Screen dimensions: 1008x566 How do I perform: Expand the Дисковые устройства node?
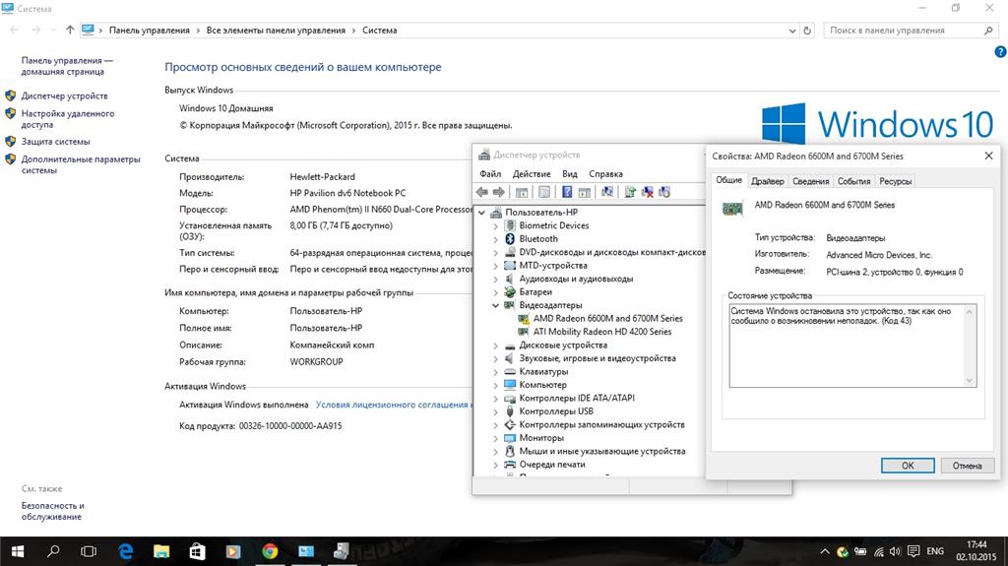[495, 346]
